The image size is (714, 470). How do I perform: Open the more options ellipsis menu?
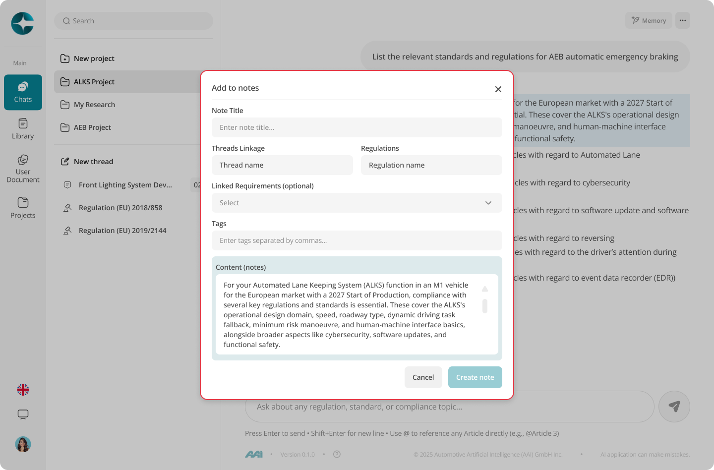click(x=683, y=20)
